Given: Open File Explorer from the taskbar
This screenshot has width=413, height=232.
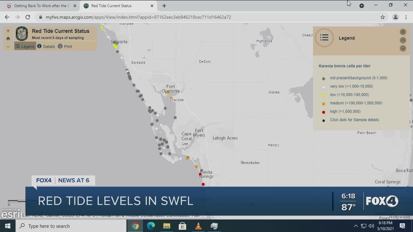Looking at the screenshot, I should click(x=166, y=226).
